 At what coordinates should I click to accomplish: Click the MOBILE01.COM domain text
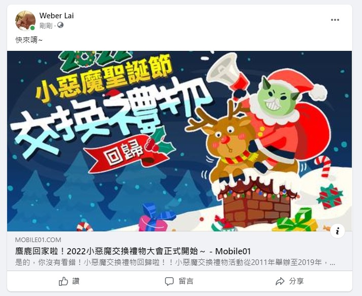[38, 240]
